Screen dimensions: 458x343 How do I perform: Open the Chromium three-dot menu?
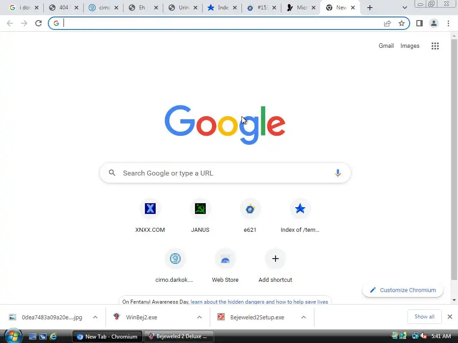(x=448, y=23)
